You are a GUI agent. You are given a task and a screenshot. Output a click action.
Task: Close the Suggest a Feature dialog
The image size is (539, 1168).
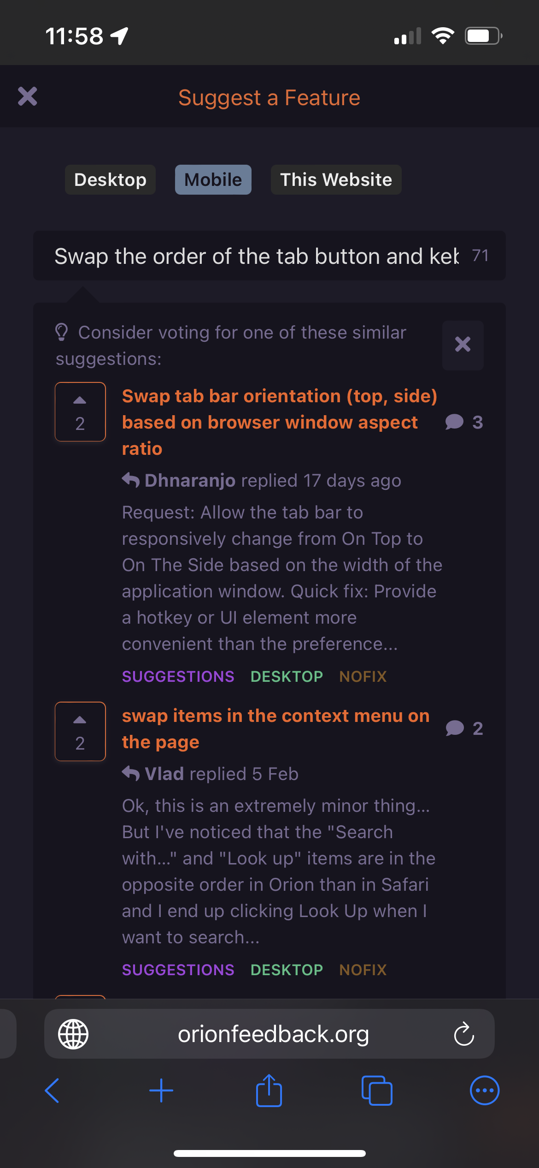(x=28, y=96)
